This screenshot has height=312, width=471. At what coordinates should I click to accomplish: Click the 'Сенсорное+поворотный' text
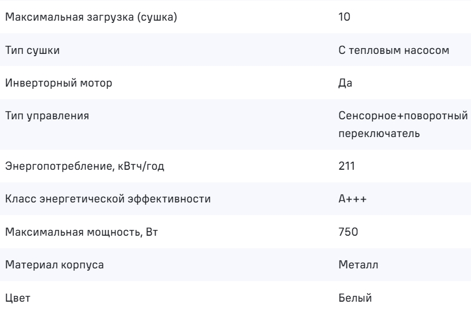tap(403, 116)
